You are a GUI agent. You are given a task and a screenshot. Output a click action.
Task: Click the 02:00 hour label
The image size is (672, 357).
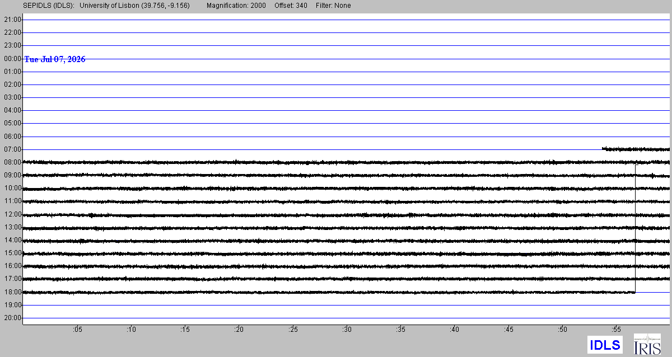click(12, 84)
